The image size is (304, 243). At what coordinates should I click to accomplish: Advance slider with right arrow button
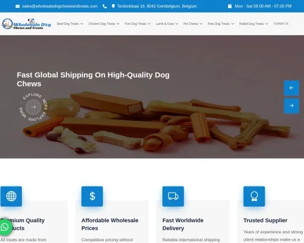291,106
